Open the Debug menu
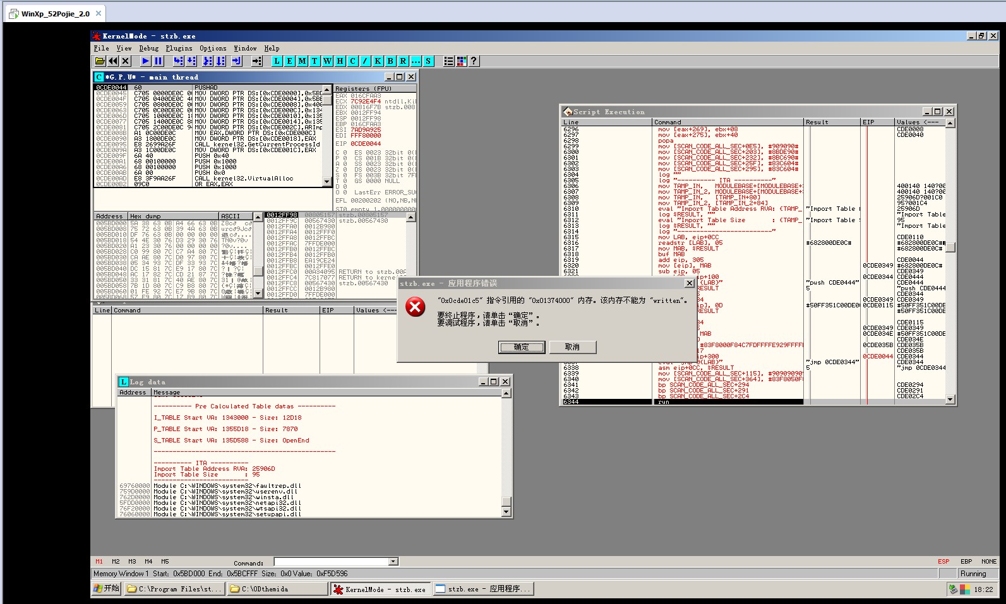Screen dimensions: 1006x604 pos(149,48)
